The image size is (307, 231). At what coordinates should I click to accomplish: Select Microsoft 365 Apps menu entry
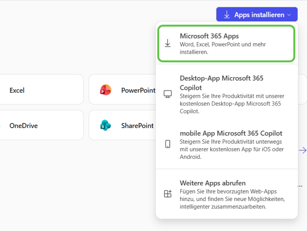point(209,36)
